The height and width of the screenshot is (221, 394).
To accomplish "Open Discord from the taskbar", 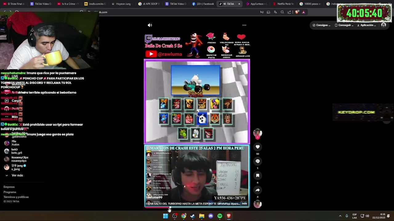I will coord(211,216).
